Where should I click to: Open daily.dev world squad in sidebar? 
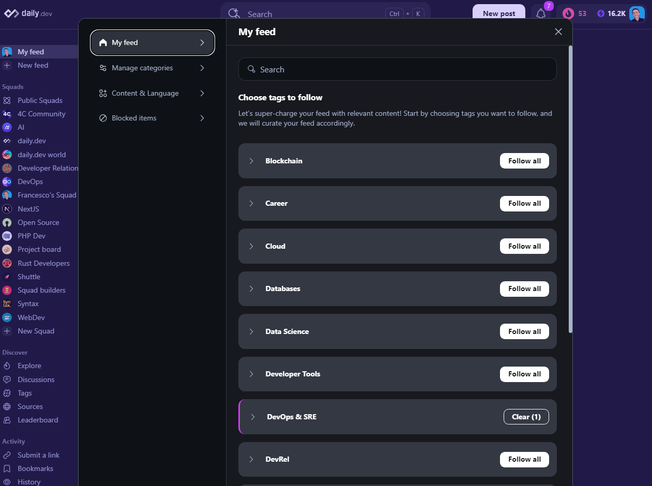point(39,155)
